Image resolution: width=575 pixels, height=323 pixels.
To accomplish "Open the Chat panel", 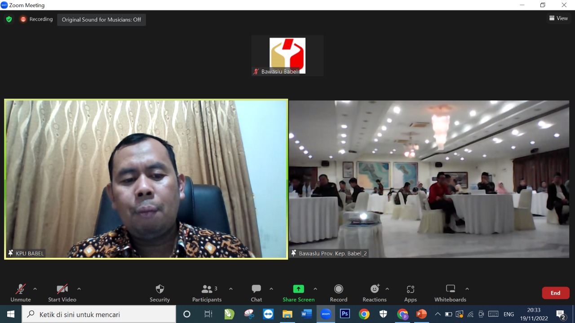I will coord(257,289).
